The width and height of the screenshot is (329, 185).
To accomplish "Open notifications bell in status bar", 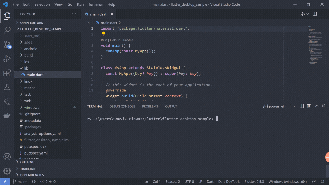I will tap(322, 182).
